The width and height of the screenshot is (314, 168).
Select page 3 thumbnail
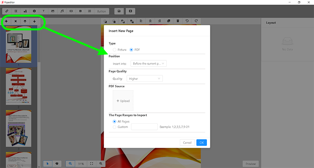18,128
